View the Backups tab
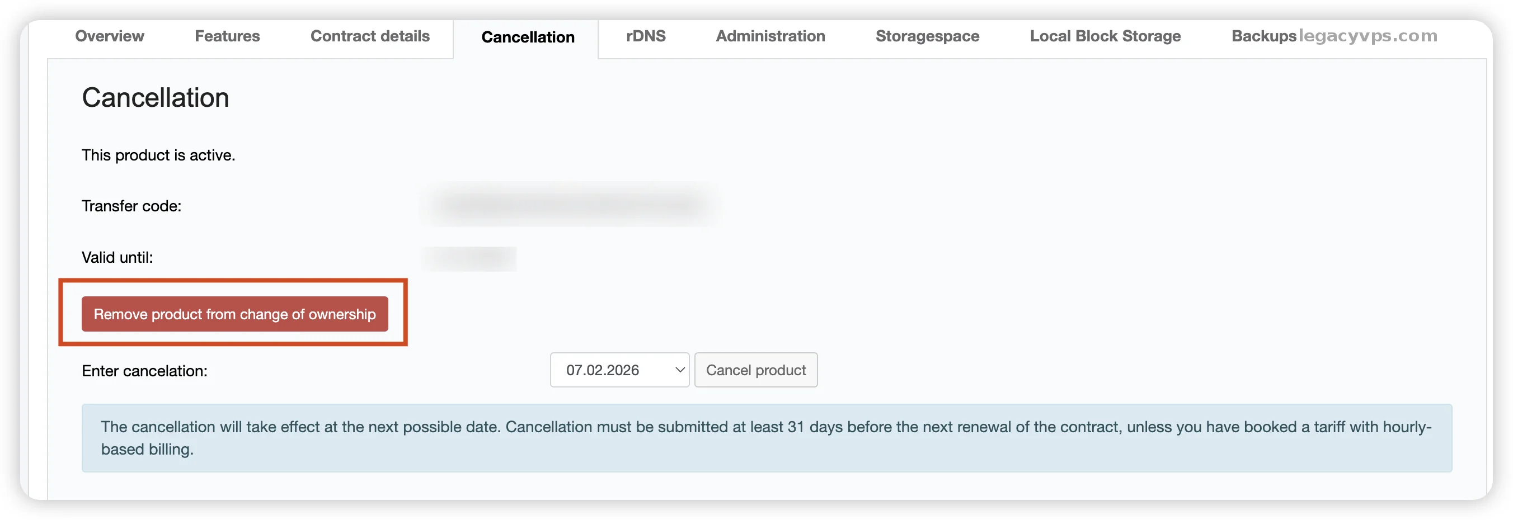Image resolution: width=1513 pixels, height=520 pixels. point(1263,36)
